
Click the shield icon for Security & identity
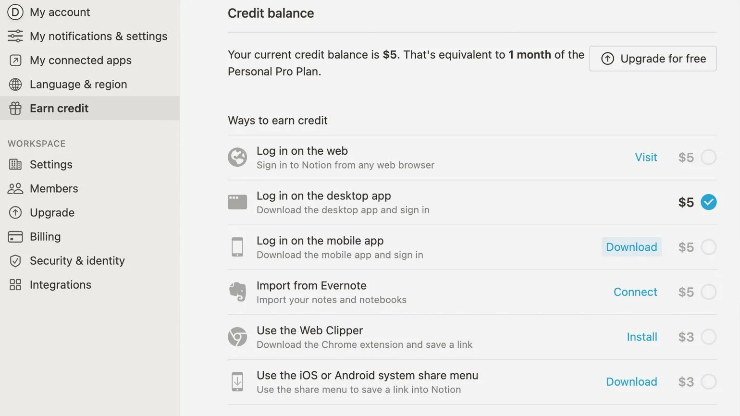point(15,261)
